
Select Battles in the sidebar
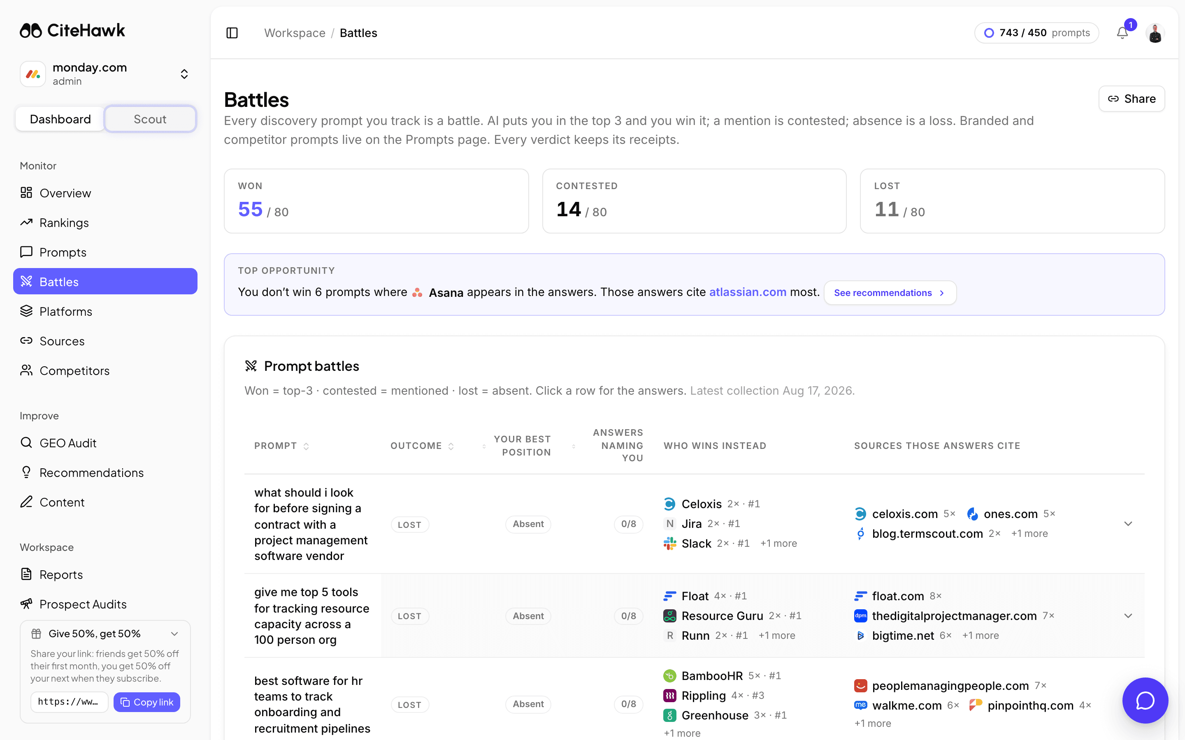coord(105,282)
